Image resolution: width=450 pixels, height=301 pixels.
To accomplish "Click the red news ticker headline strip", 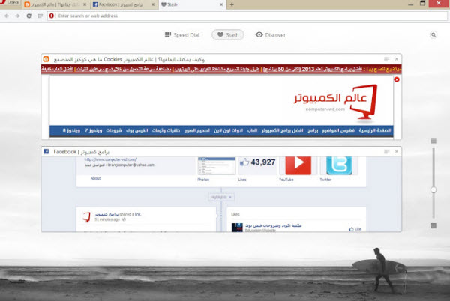I will [221, 70].
